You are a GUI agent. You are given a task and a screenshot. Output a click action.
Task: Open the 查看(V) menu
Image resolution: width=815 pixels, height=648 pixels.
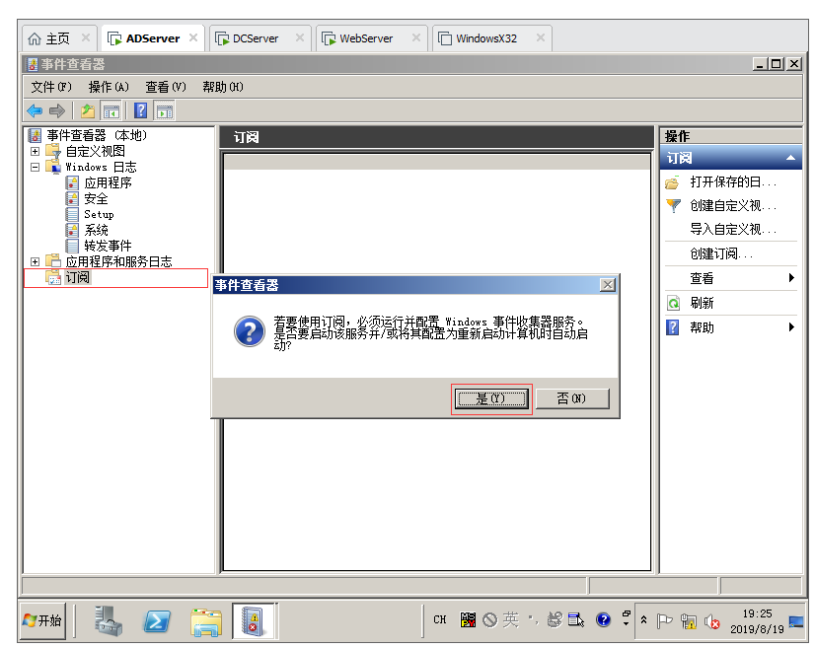(165, 87)
